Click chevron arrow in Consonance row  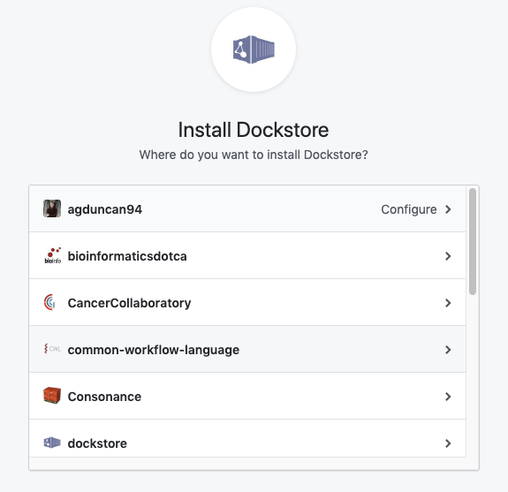(448, 397)
